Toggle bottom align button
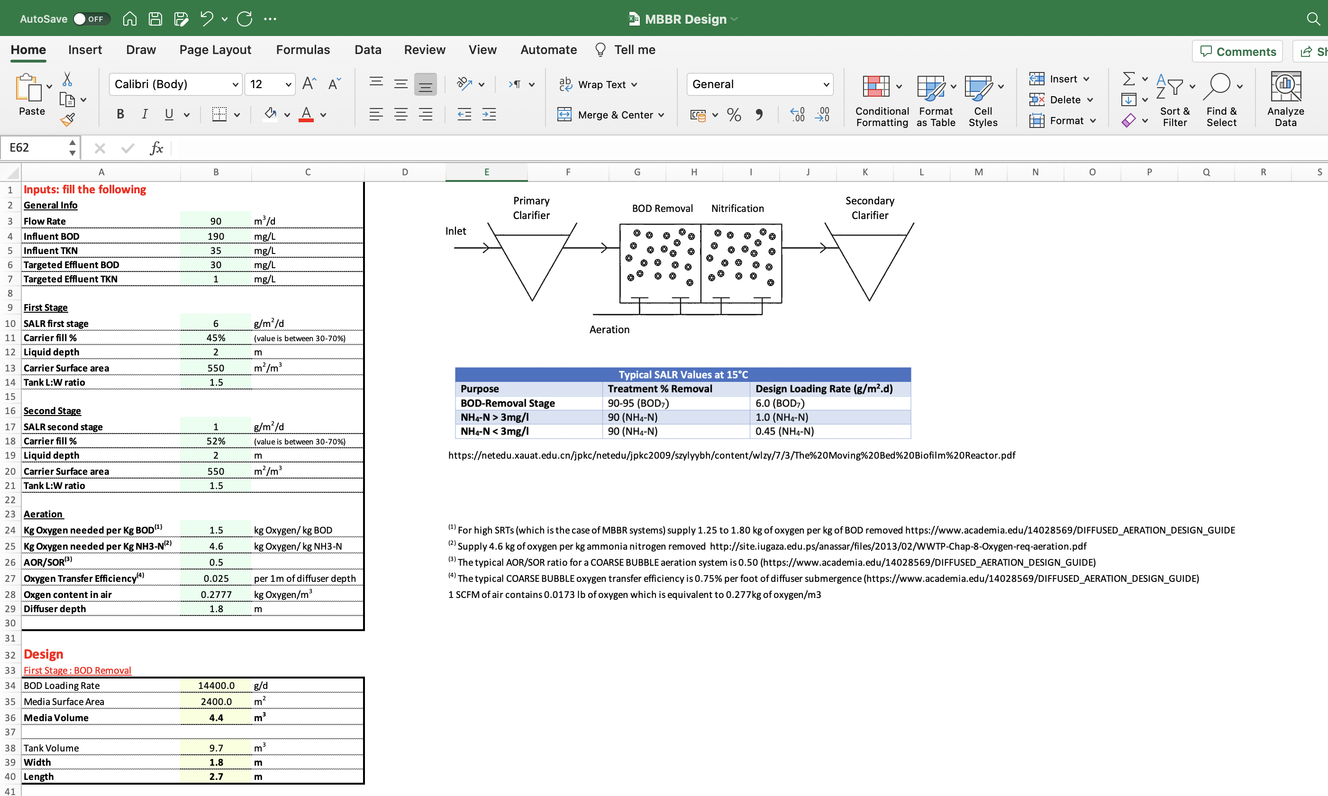 point(426,84)
